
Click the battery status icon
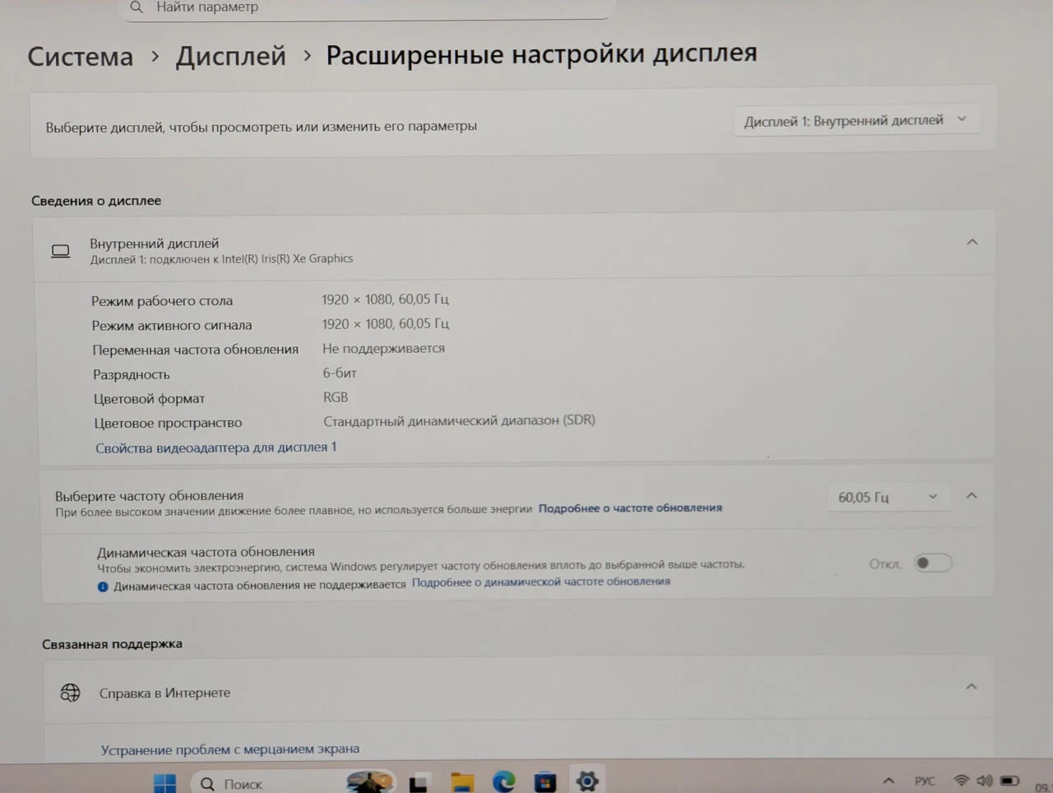click(x=1010, y=780)
